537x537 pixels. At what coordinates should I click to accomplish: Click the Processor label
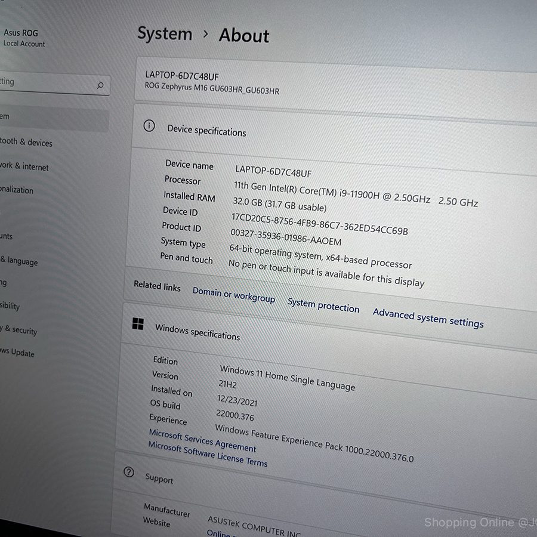(183, 180)
